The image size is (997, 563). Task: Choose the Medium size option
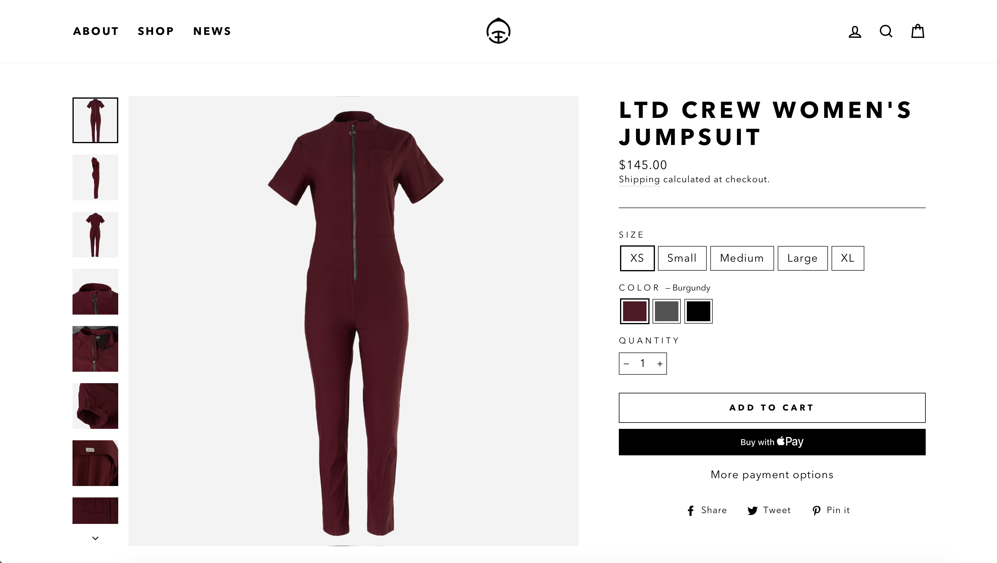coord(742,258)
